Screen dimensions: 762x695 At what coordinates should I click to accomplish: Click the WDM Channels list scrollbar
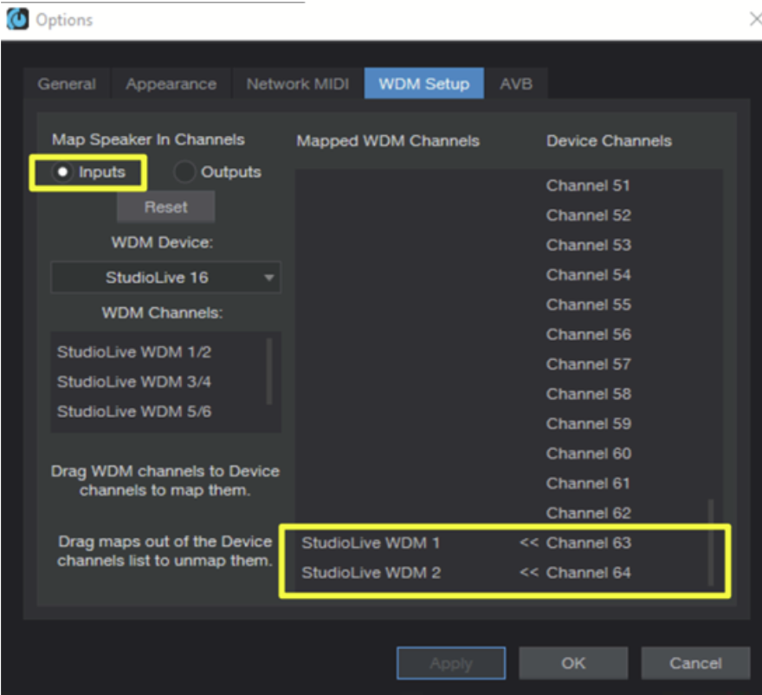click(x=269, y=372)
